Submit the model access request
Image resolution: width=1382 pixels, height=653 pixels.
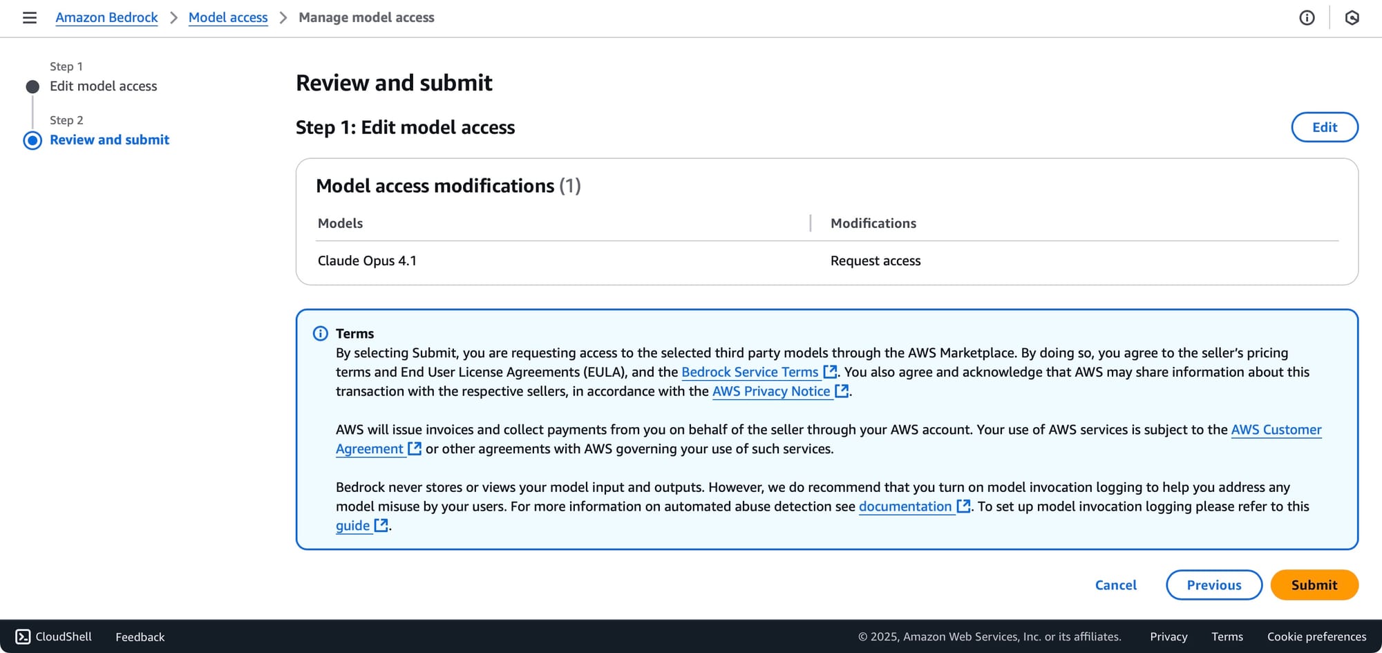point(1314,585)
